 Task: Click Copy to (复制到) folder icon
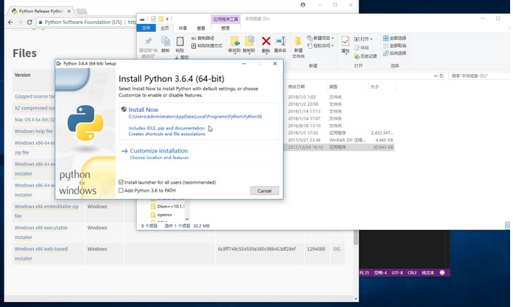(249, 41)
